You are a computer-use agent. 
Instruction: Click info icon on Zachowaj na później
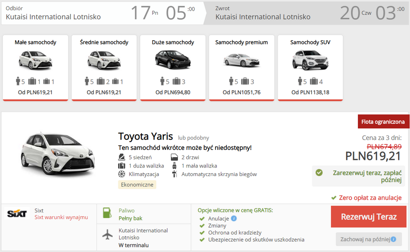(394, 239)
